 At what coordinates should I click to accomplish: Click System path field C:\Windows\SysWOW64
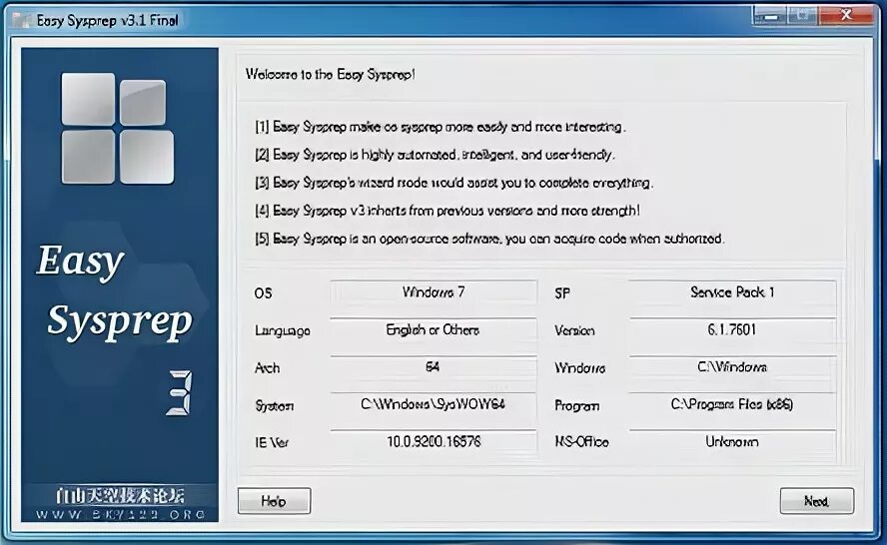[434, 404]
